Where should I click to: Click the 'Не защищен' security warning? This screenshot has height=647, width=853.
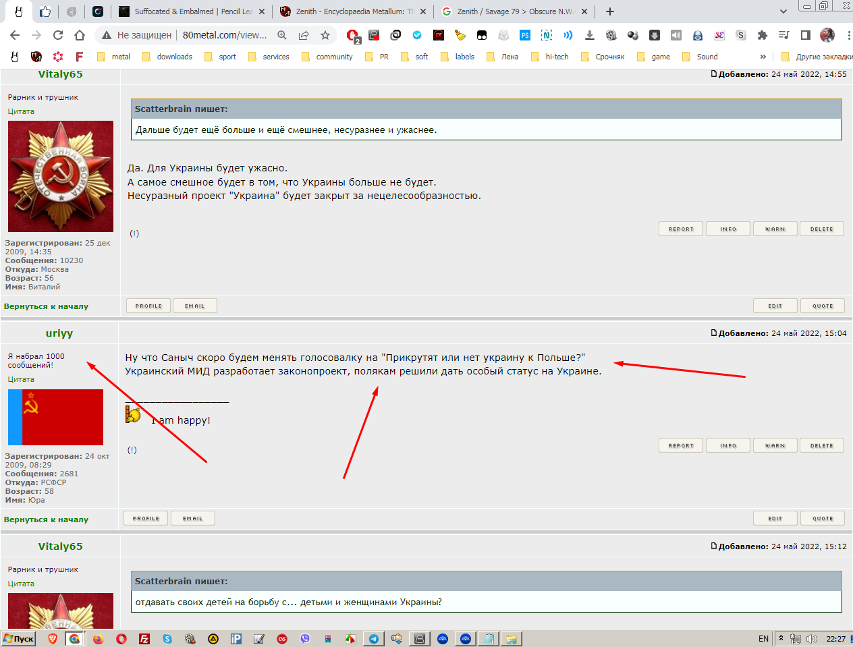pyautogui.click(x=137, y=35)
